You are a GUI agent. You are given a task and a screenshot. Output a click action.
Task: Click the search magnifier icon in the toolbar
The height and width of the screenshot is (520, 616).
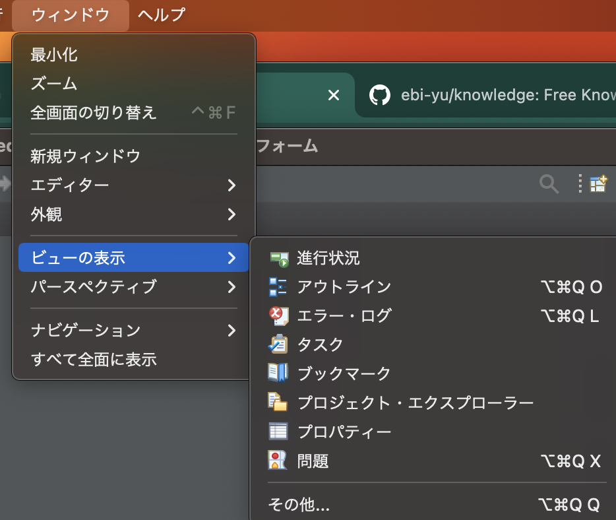coord(548,184)
